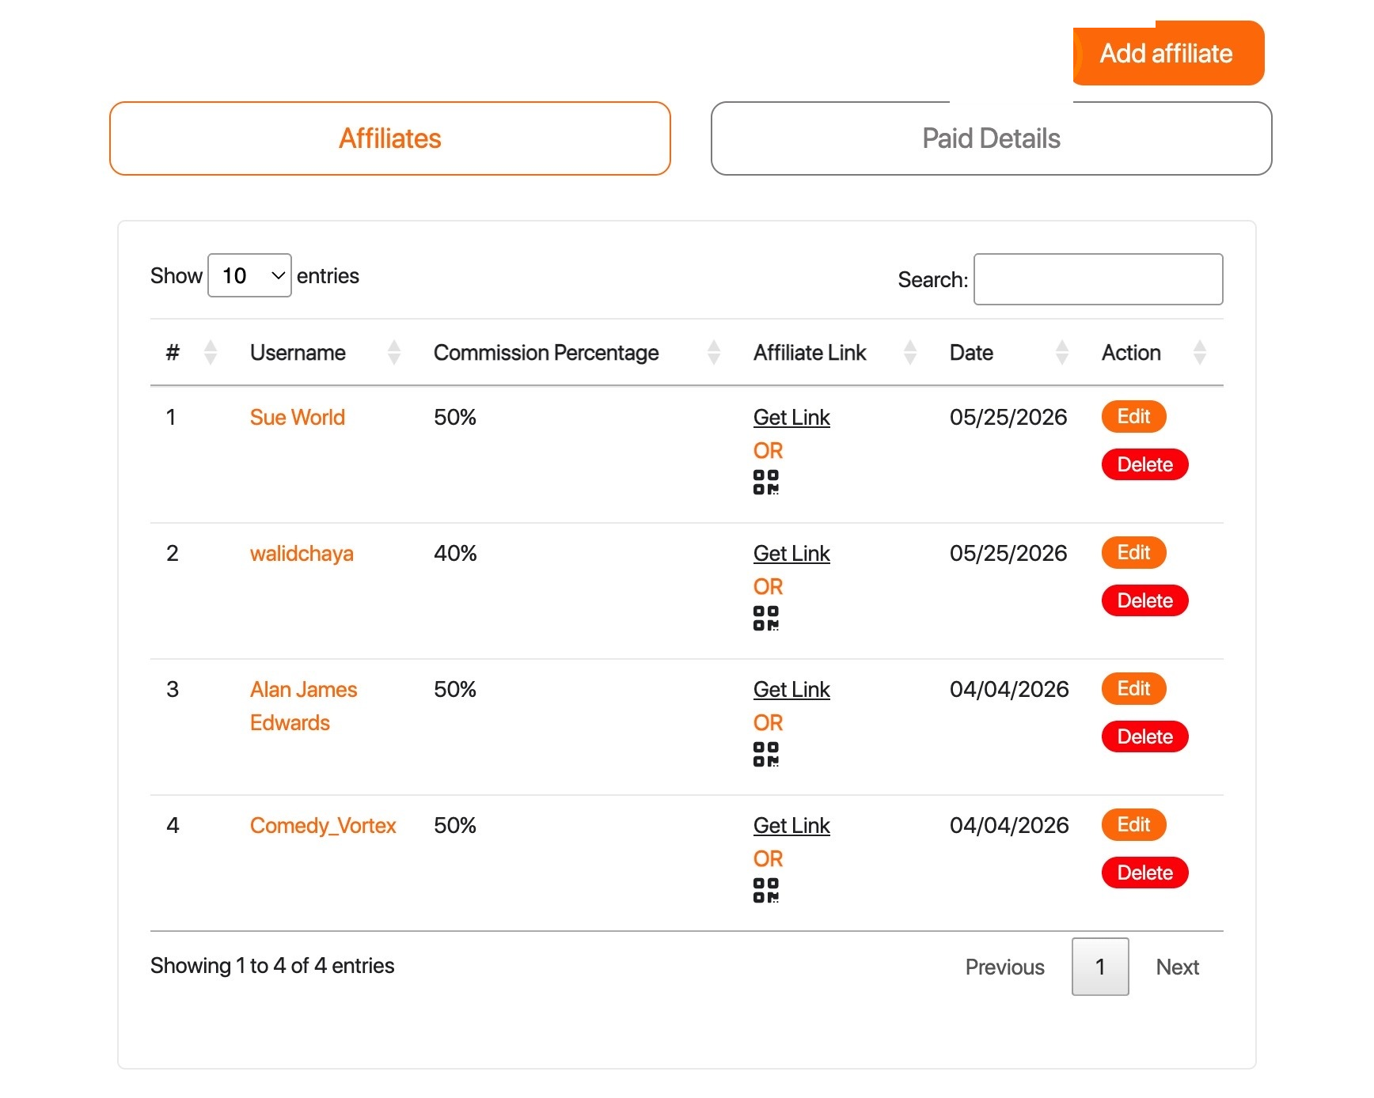Delete the Comedy_Vortex affiliate
Screen dimensions: 1374x1098
click(x=1145, y=873)
